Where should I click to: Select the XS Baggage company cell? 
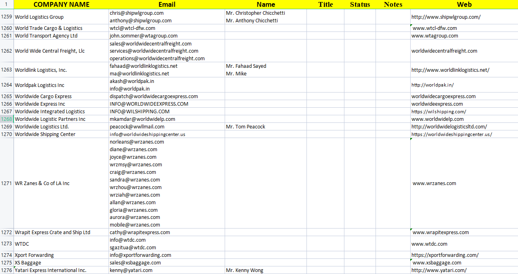[x=28, y=263]
